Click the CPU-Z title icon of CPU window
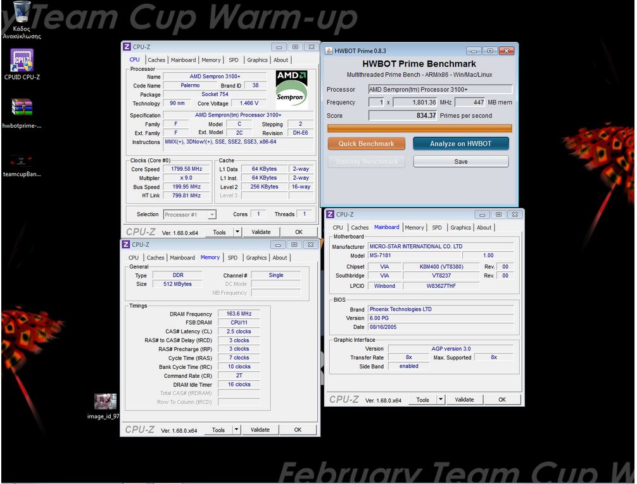 [127, 47]
